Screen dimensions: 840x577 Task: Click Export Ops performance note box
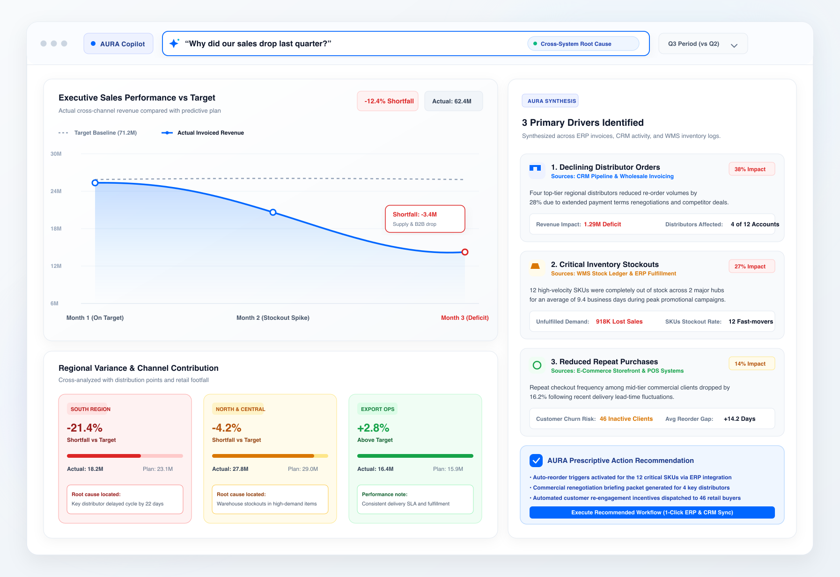415,499
